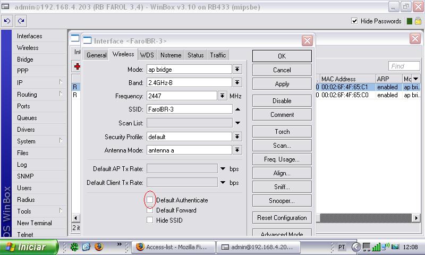Expand Default AP Tx Rate arrow
Viewport: 425px width, 255px height.
223,169
